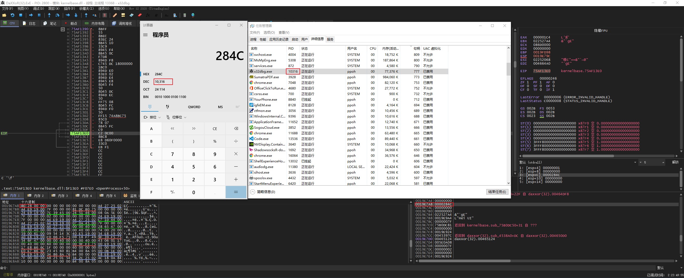Pause execution in x32dbg toolbar
684x278 pixels.
[x=39, y=15]
